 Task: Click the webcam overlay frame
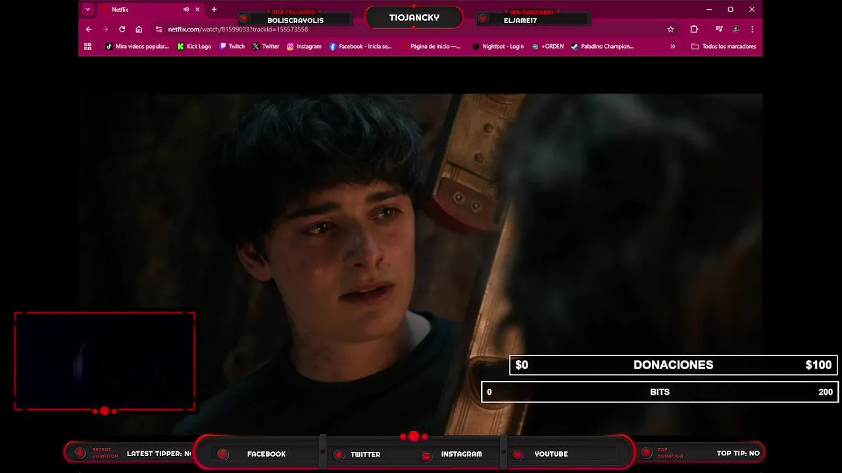coord(105,361)
